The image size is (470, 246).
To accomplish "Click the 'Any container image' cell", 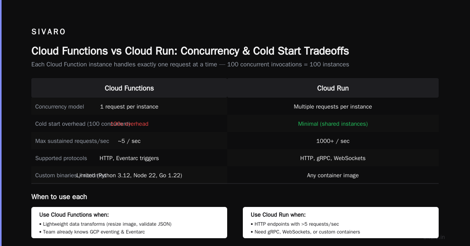I will coord(333,175).
